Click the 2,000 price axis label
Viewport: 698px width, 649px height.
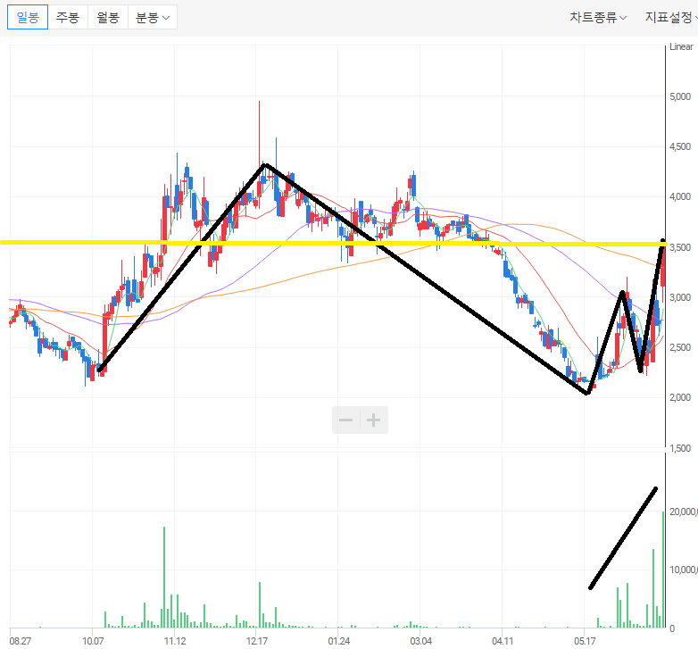(x=680, y=397)
